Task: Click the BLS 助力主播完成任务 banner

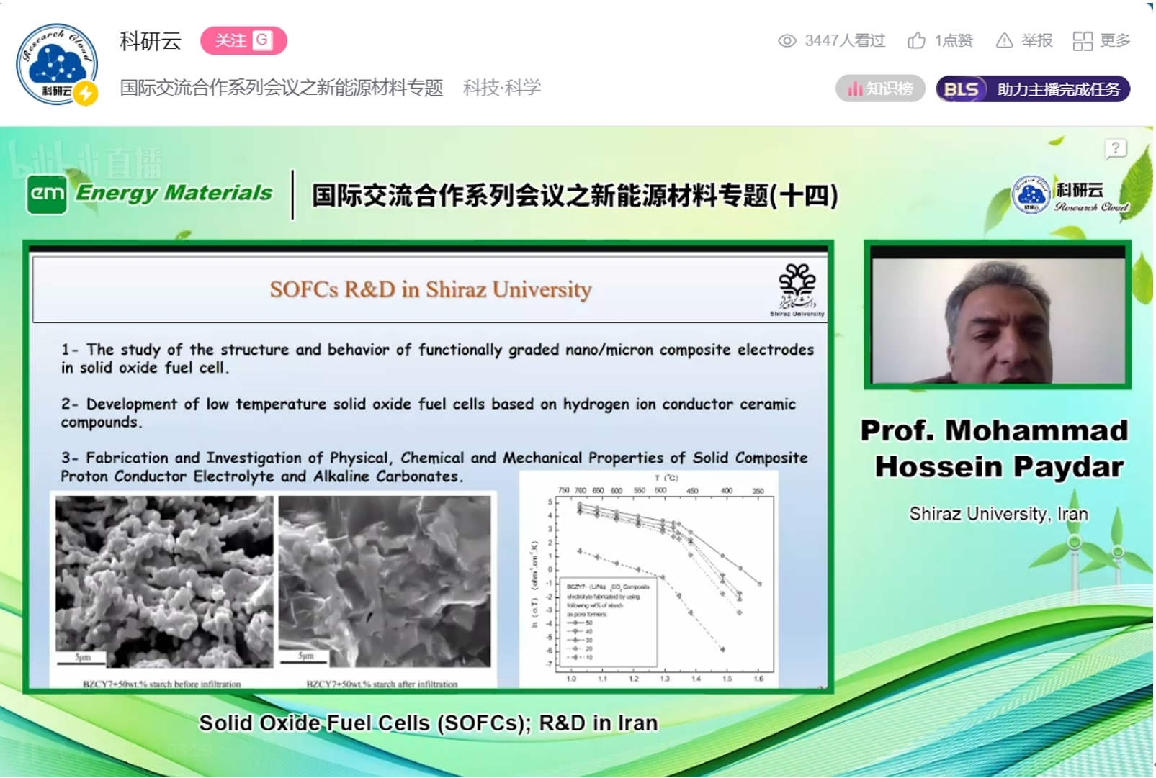Action: [x=1033, y=89]
